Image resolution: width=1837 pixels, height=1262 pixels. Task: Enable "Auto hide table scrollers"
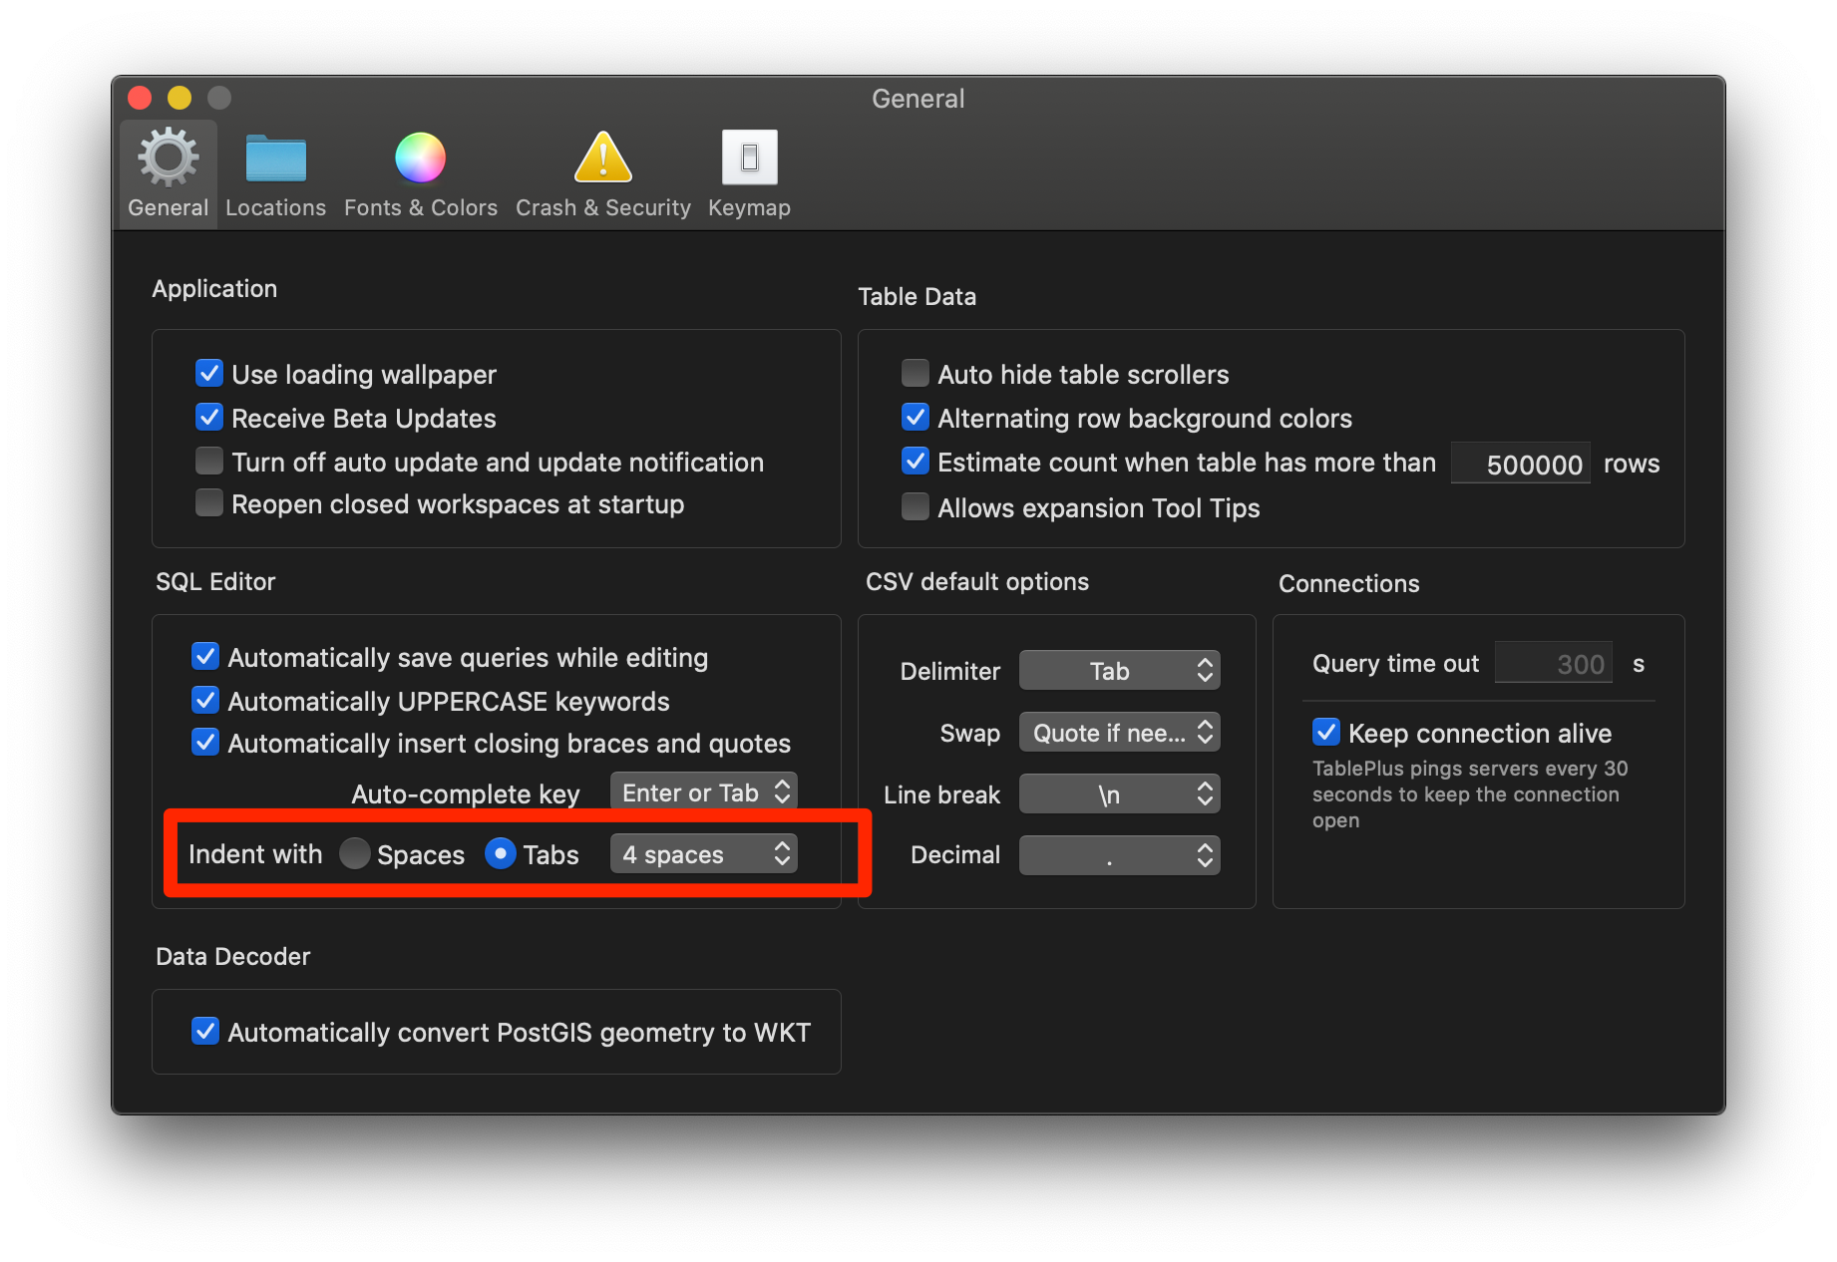tap(915, 373)
